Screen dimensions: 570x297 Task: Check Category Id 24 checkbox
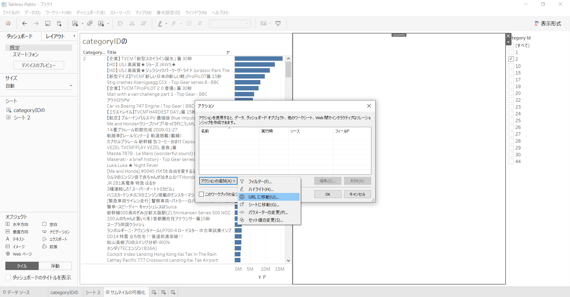tap(511, 114)
